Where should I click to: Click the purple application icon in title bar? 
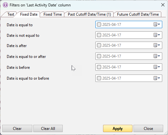click(5, 5)
